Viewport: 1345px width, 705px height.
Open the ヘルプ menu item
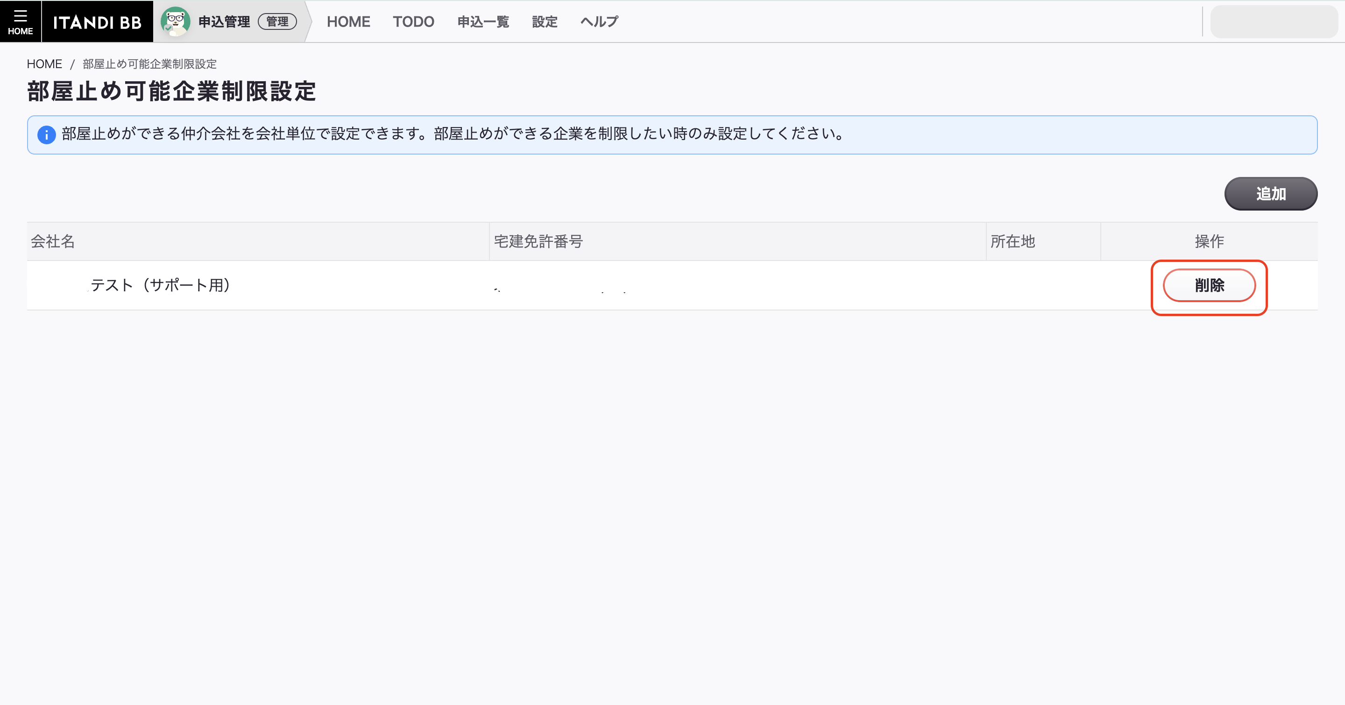(599, 21)
